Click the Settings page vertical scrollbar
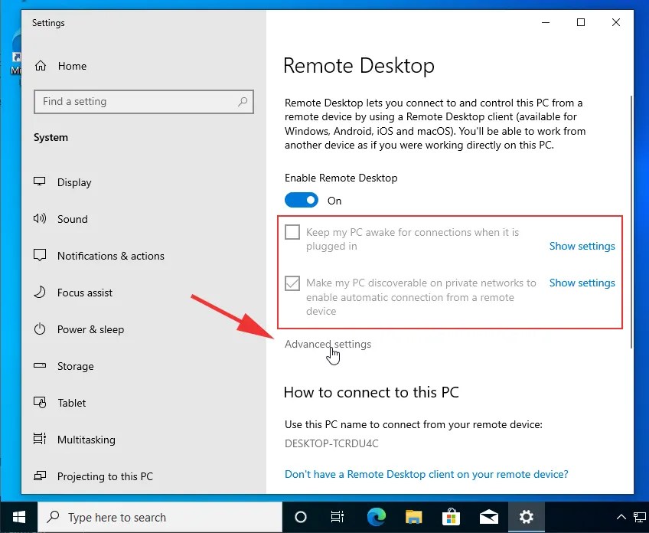 631,221
